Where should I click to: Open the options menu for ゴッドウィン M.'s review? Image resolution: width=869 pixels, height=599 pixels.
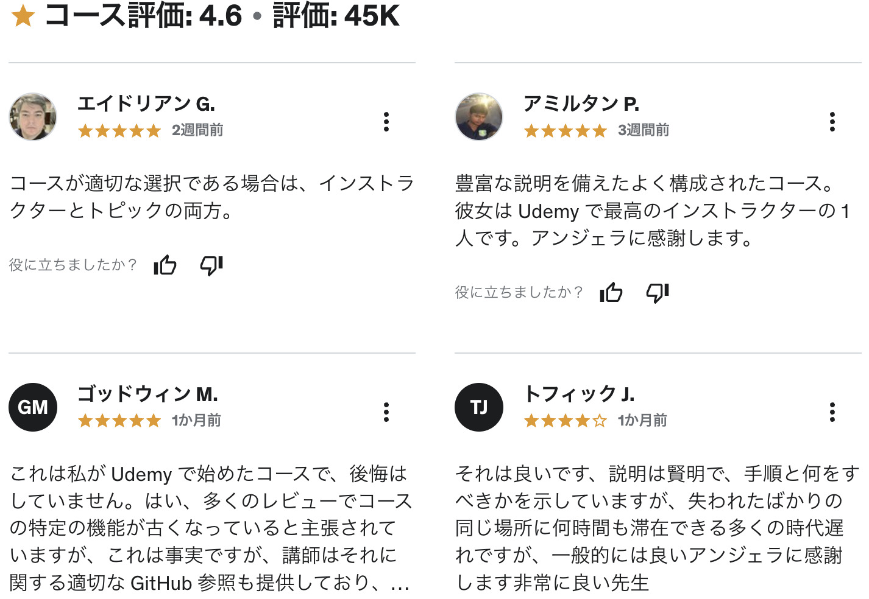(386, 412)
